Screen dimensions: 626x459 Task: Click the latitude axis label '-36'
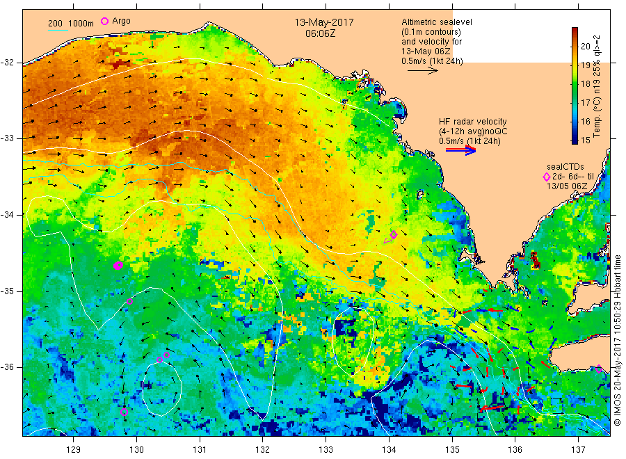[x=8, y=367]
